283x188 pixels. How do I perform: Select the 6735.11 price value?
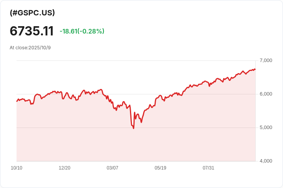[x=32, y=31]
